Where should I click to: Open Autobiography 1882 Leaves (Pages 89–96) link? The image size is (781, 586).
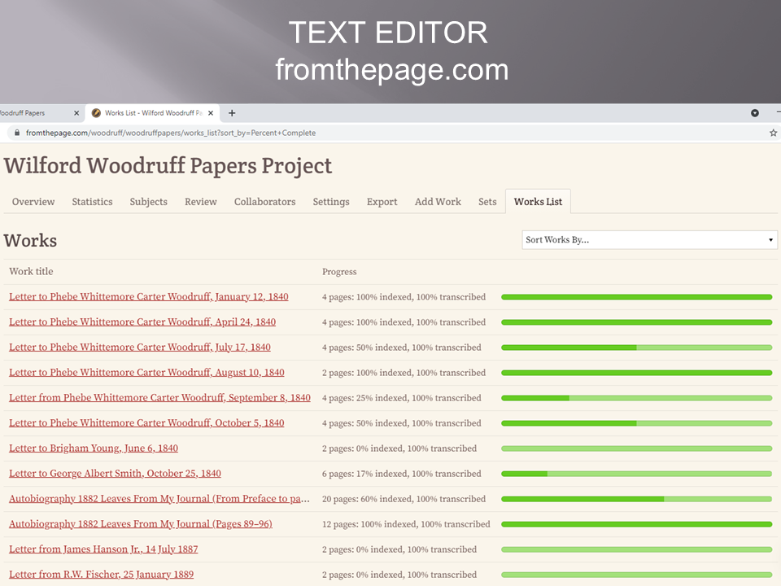140,524
